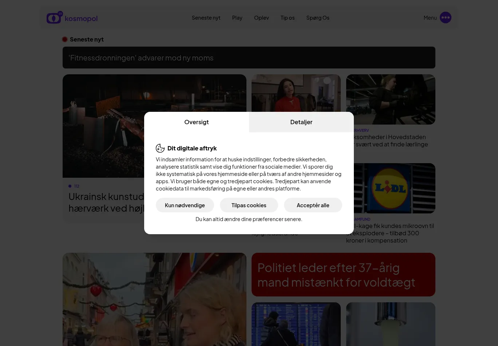
Task: Click Tip os in the top menu
Action: coord(287,17)
